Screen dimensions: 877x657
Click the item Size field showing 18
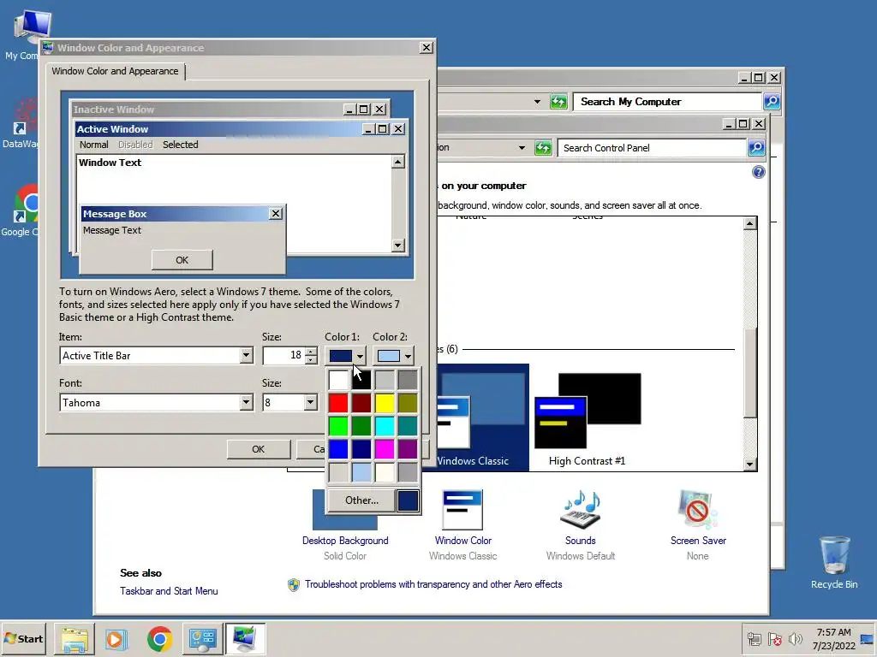coord(284,356)
